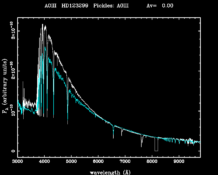Click the 8000 tick label on x-axis
Image resolution: width=218 pixels, height=175 pixels.
click(x=152, y=162)
